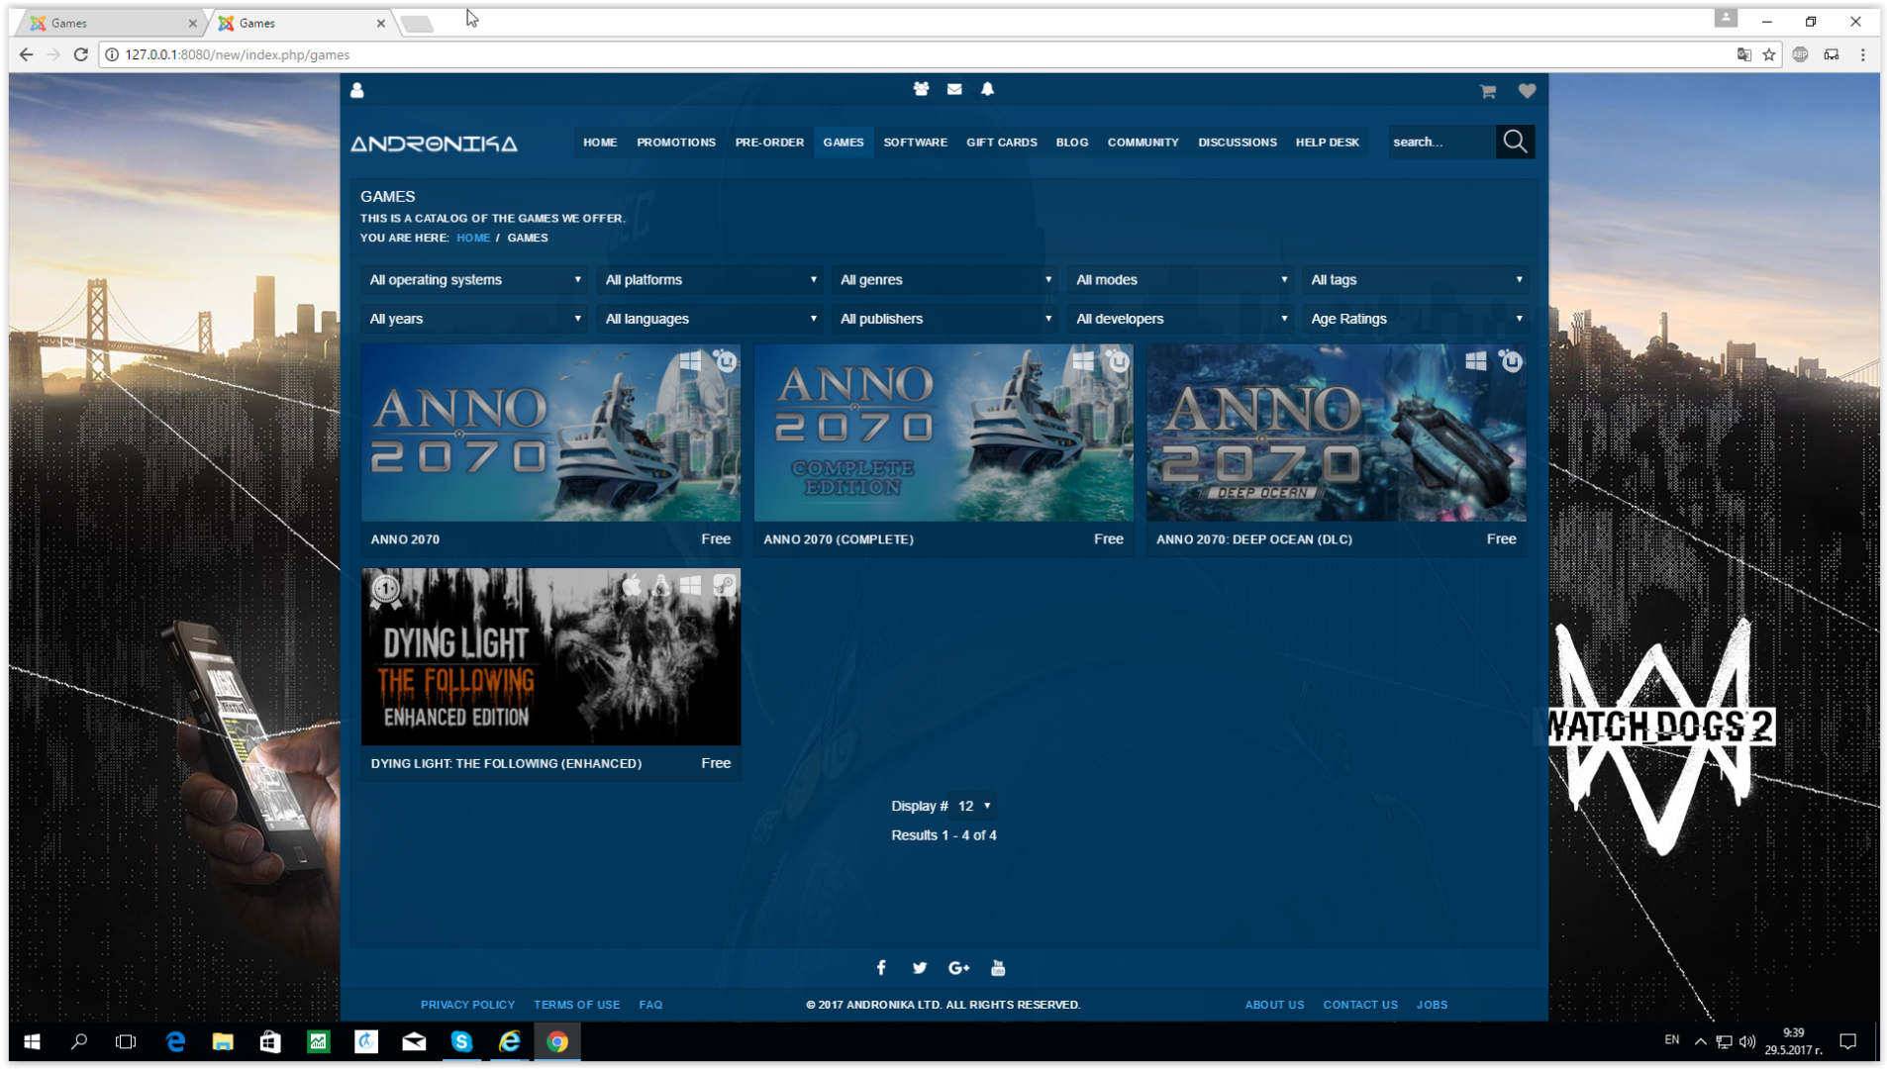Click the user profile icon
Screen dimensions: 1887x1069
357,90
